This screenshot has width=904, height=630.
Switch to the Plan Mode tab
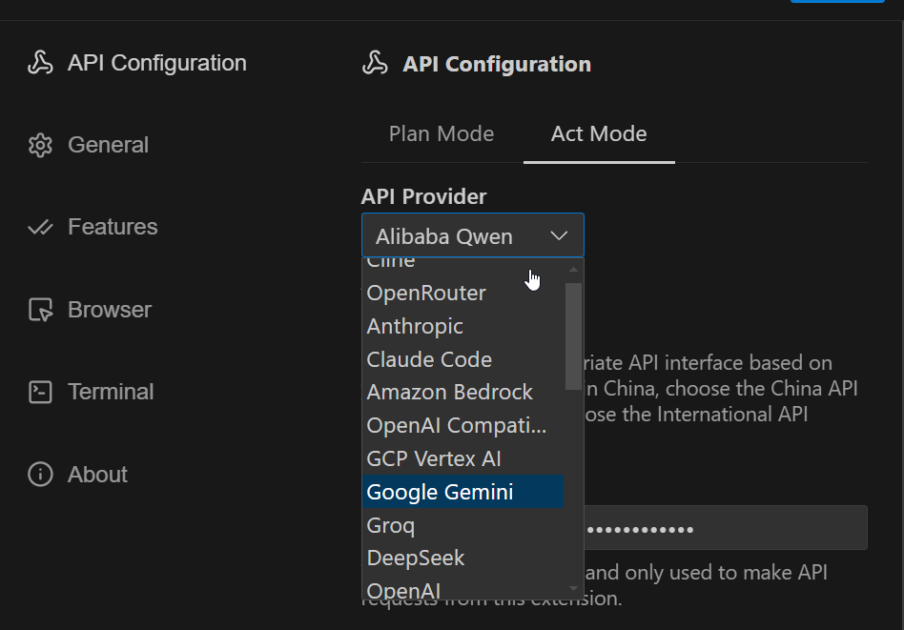(442, 134)
